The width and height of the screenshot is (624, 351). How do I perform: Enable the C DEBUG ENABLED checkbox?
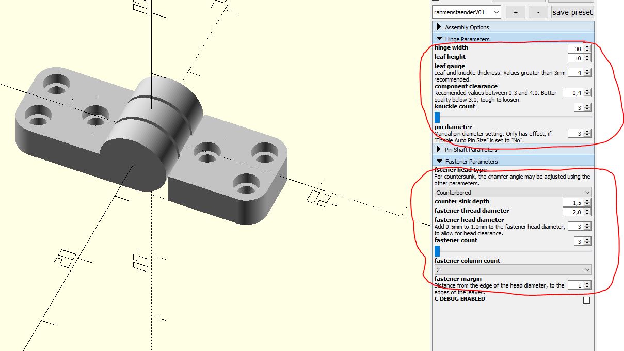pyautogui.click(x=586, y=300)
